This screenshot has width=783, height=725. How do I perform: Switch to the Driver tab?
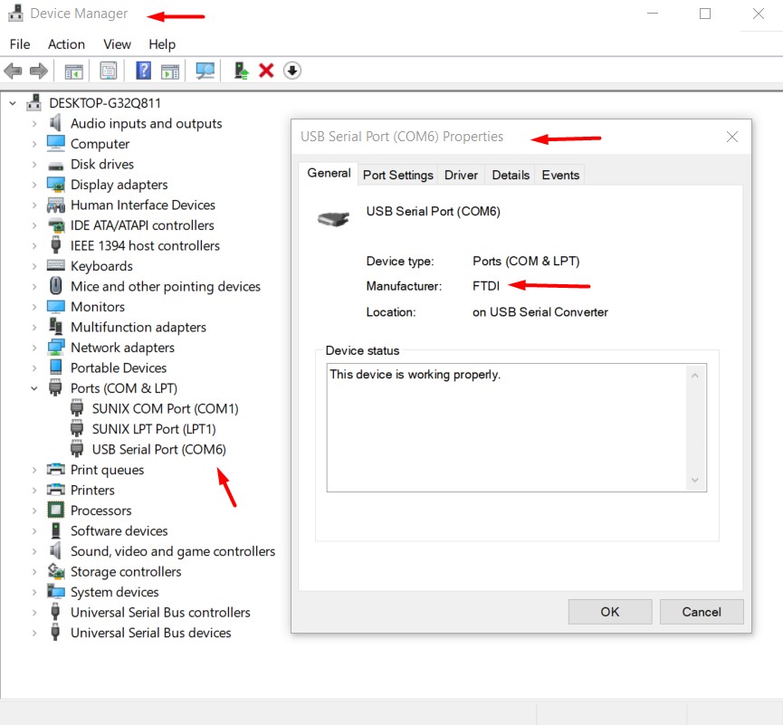(x=461, y=175)
